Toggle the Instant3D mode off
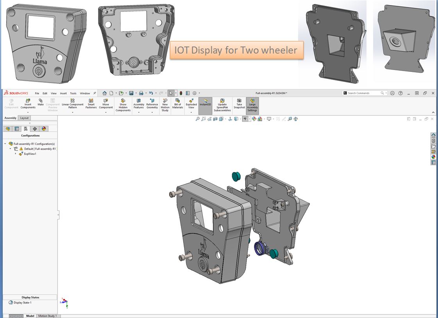This screenshot has width=438, height=318. pyautogui.click(x=205, y=103)
